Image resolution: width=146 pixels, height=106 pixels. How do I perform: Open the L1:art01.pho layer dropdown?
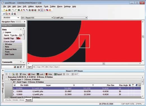pyautogui.click(x=86, y=17)
